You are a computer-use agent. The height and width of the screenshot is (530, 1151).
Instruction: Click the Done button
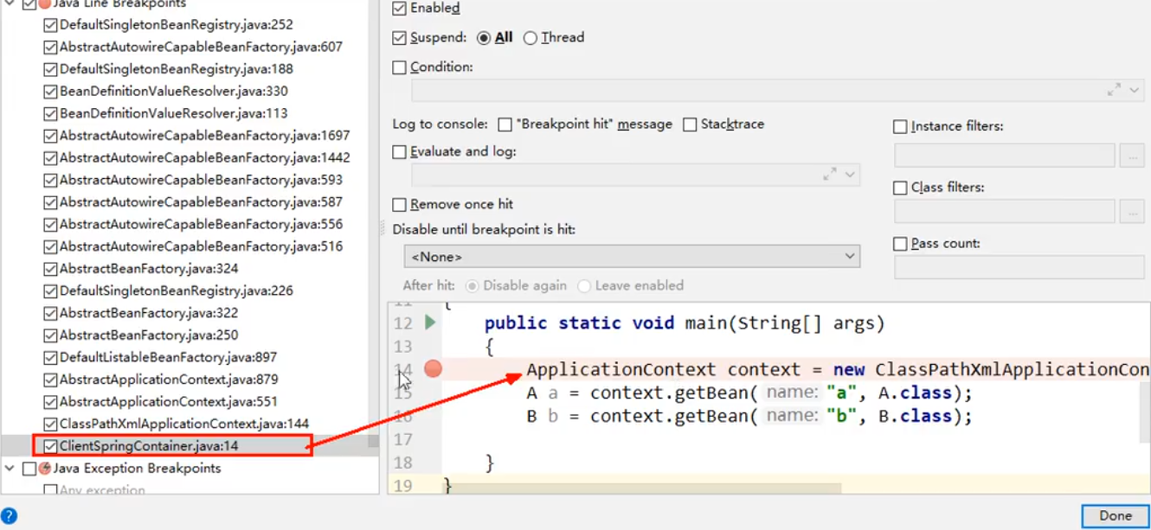pos(1115,515)
